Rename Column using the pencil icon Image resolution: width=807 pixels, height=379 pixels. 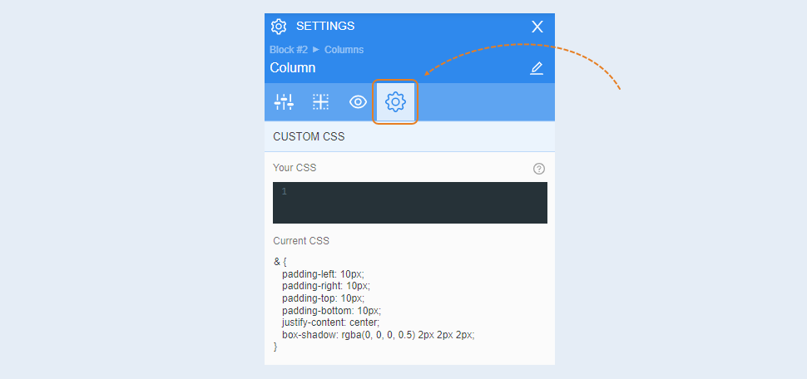click(x=537, y=68)
